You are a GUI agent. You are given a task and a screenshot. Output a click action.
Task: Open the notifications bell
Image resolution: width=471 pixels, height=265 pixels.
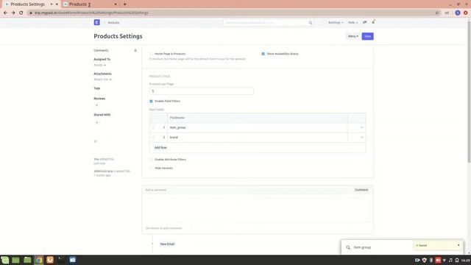pos(373,22)
